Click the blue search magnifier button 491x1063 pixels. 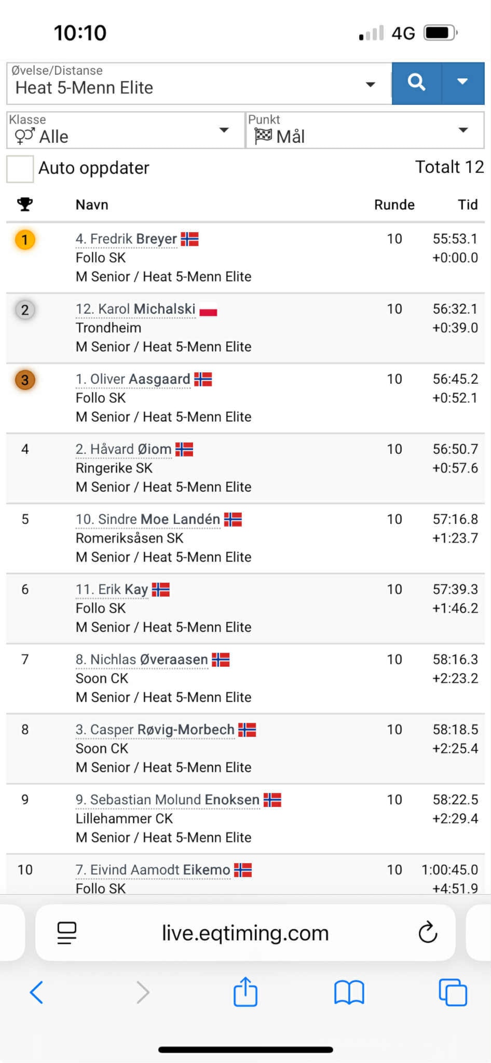point(416,83)
